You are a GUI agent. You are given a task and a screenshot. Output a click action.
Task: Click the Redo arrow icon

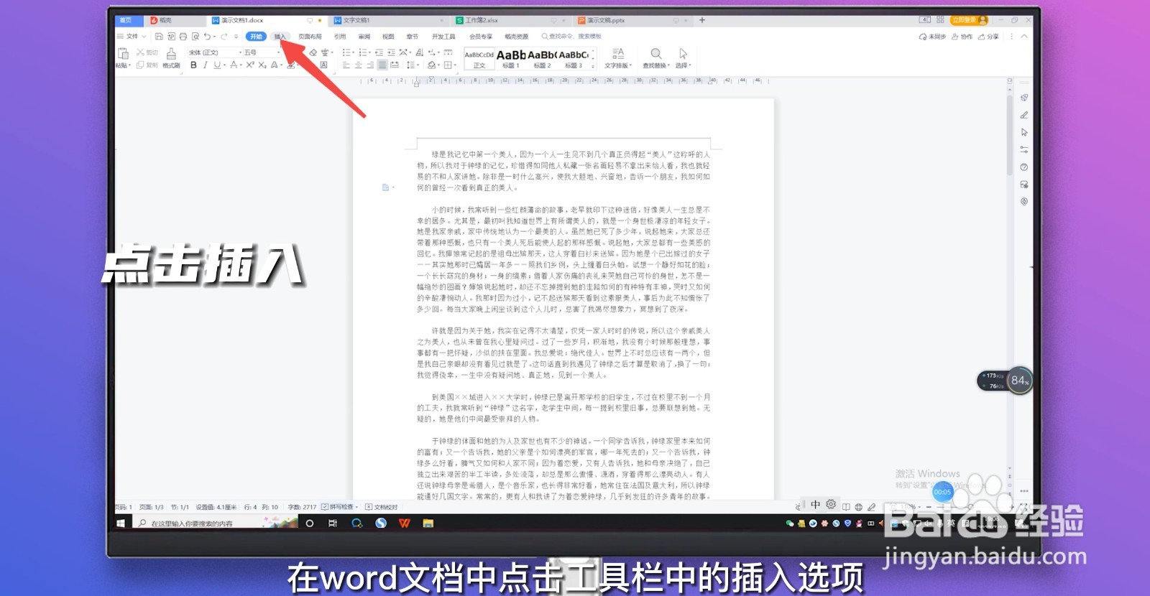pos(224,36)
